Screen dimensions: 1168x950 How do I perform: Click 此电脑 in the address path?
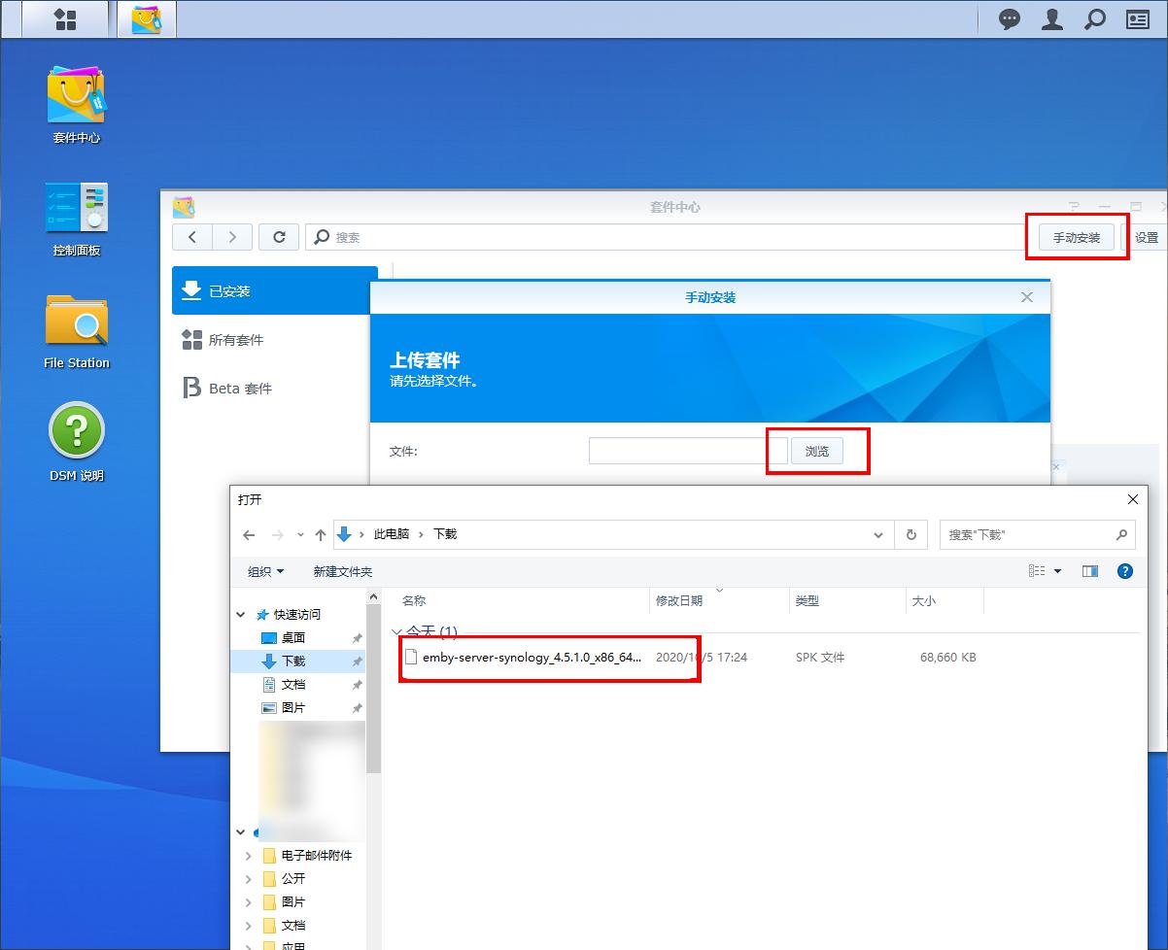coord(392,534)
